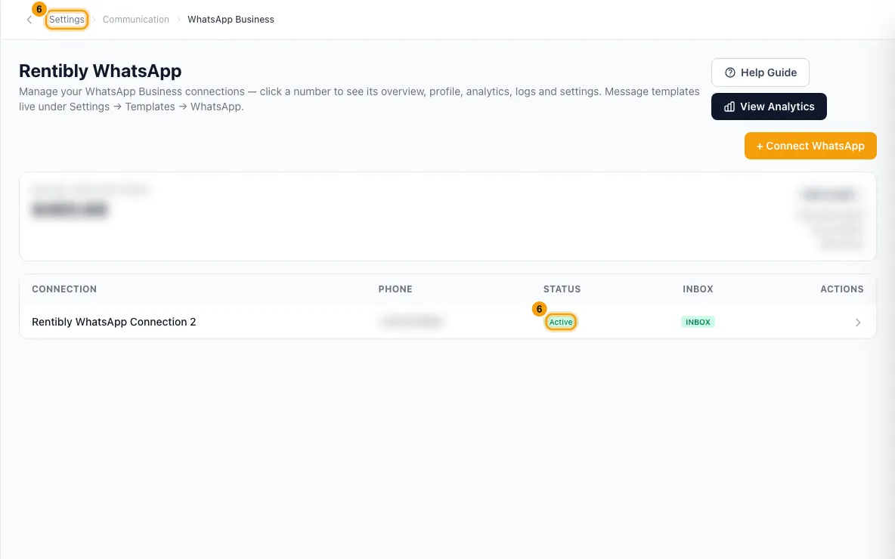Click the ACTIONS column header
The image size is (895, 559).
[x=842, y=289]
